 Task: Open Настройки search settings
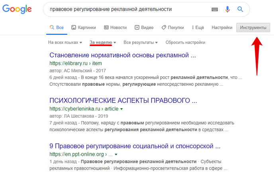coord(222,27)
